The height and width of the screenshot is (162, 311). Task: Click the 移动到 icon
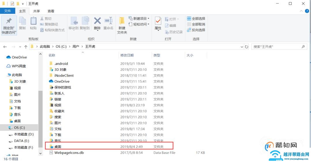[x=74, y=21]
